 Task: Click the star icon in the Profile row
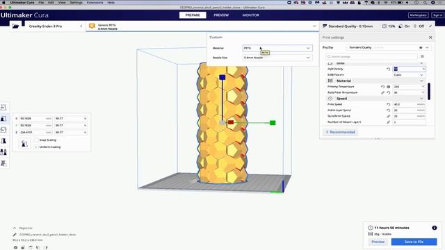pyautogui.click(x=421, y=47)
